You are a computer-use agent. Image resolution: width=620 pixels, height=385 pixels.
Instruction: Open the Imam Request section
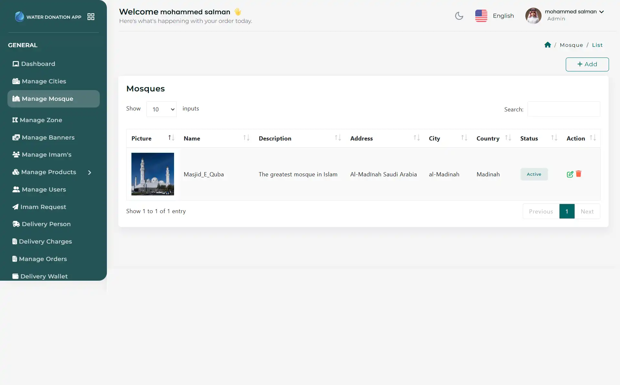(43, 207)
